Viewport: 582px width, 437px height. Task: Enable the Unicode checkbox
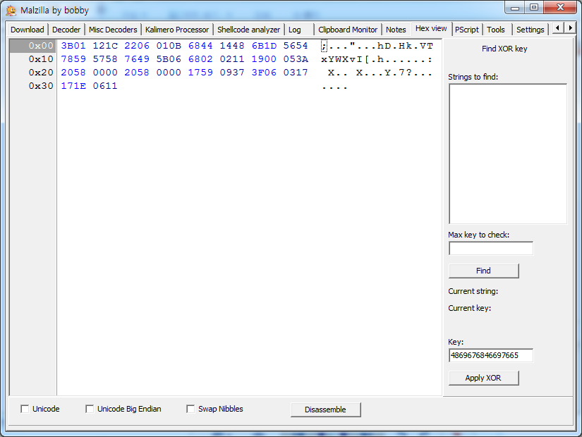(25, 409)
